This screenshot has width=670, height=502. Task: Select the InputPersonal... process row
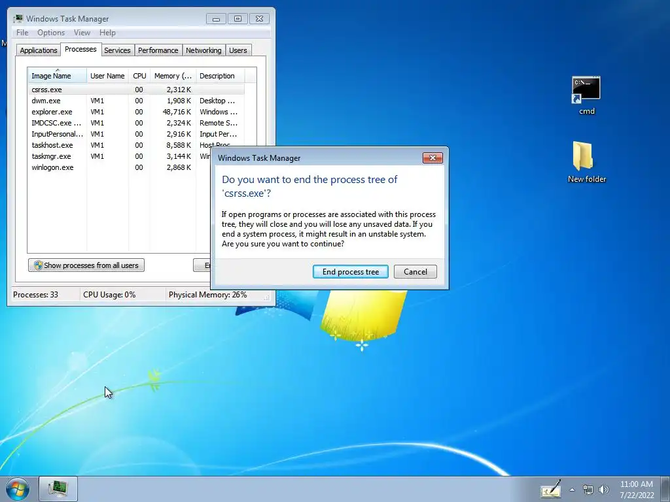click(136, 134)
